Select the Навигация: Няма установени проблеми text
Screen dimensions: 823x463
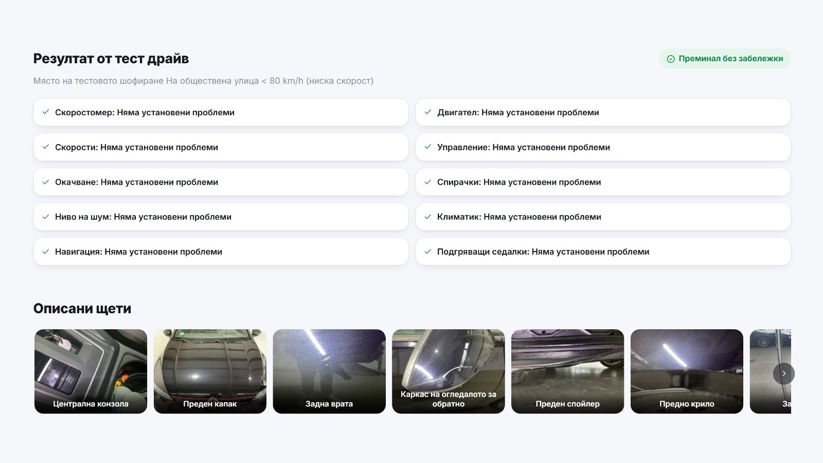tap(138, 252)
